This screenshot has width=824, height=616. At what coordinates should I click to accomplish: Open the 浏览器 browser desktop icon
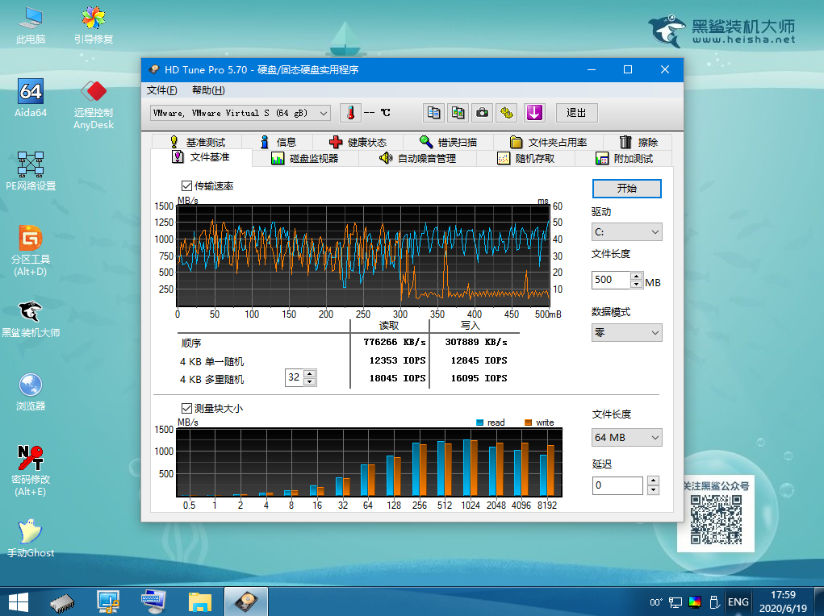click(x=31, y=392)
